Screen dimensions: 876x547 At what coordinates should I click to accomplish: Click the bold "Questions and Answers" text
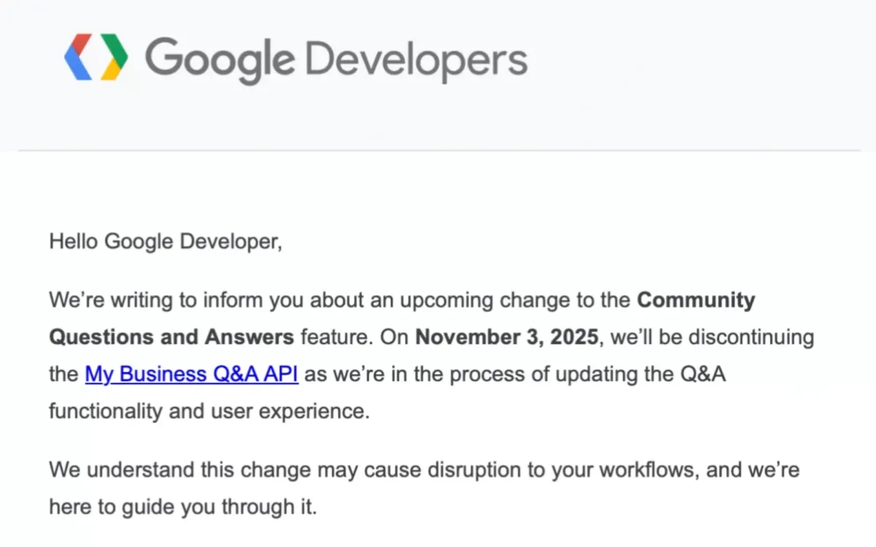coord(171,337)
